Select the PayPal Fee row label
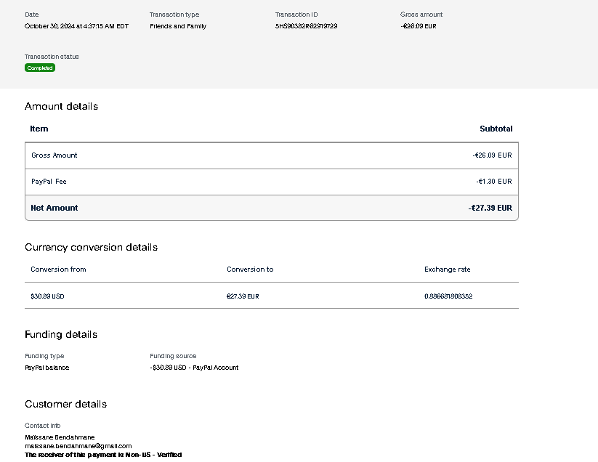The image size is (598, 462). 49,182
